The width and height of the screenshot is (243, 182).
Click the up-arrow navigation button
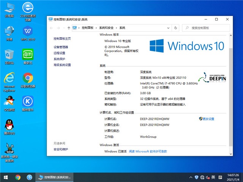click(68, 28)
